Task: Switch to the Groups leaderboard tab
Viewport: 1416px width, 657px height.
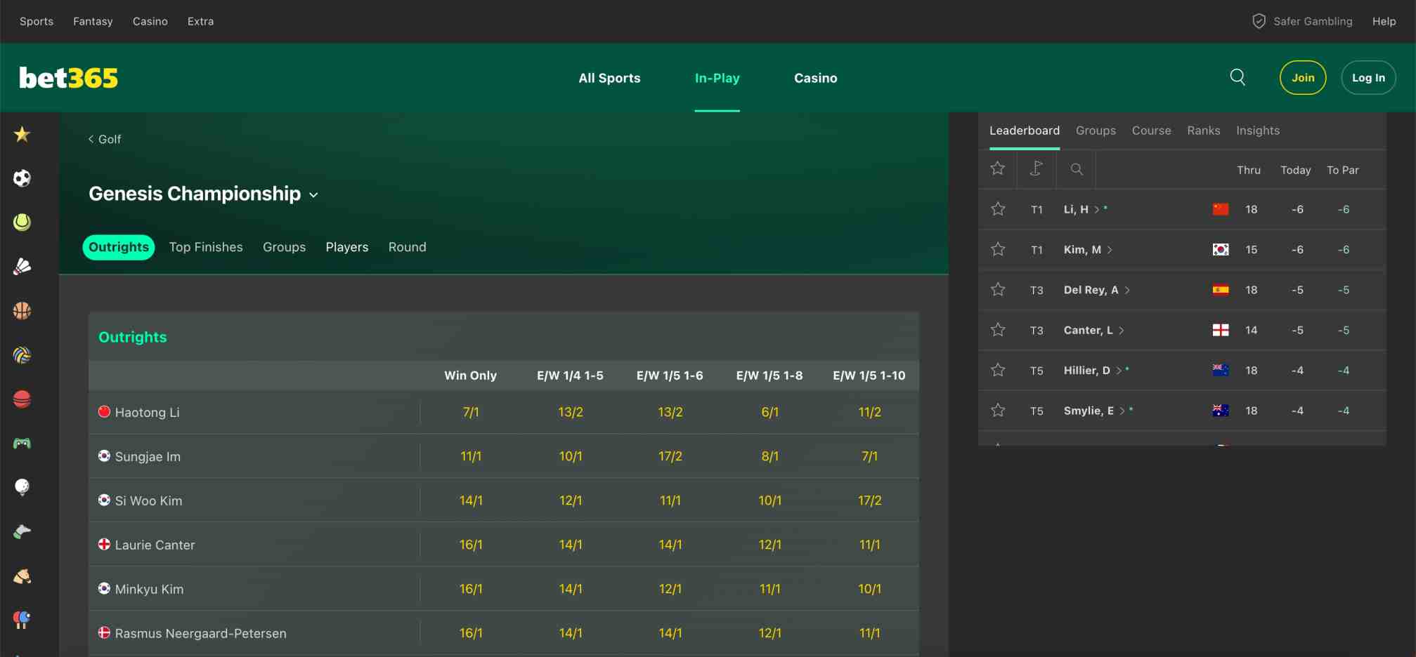Action: [x=1096, y=131]
